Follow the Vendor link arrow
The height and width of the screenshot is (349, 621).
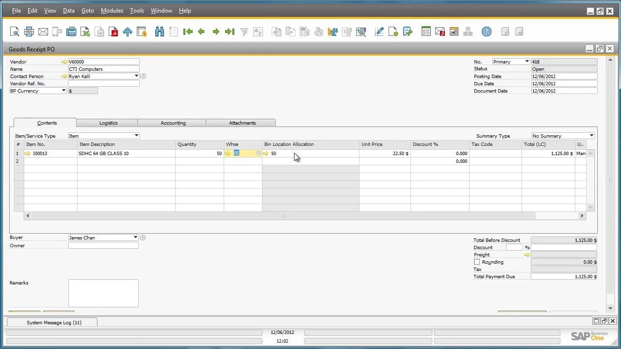(x=64, y=62)
